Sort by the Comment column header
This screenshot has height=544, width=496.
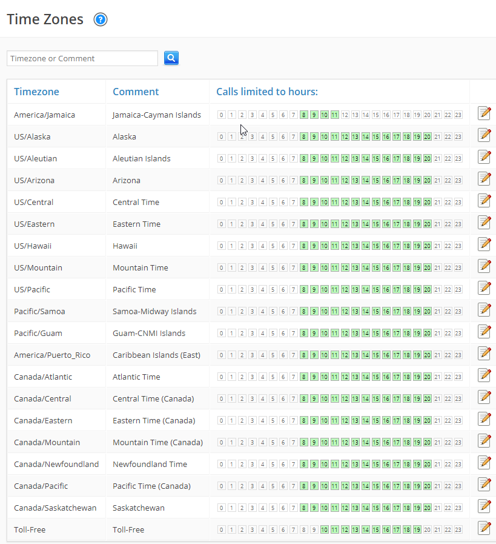pyautogui.click(x=136, y=92)
